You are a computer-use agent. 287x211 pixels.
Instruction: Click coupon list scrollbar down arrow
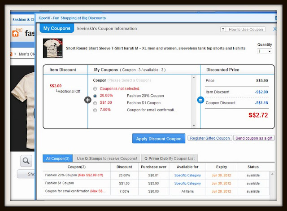click(194, 126)
